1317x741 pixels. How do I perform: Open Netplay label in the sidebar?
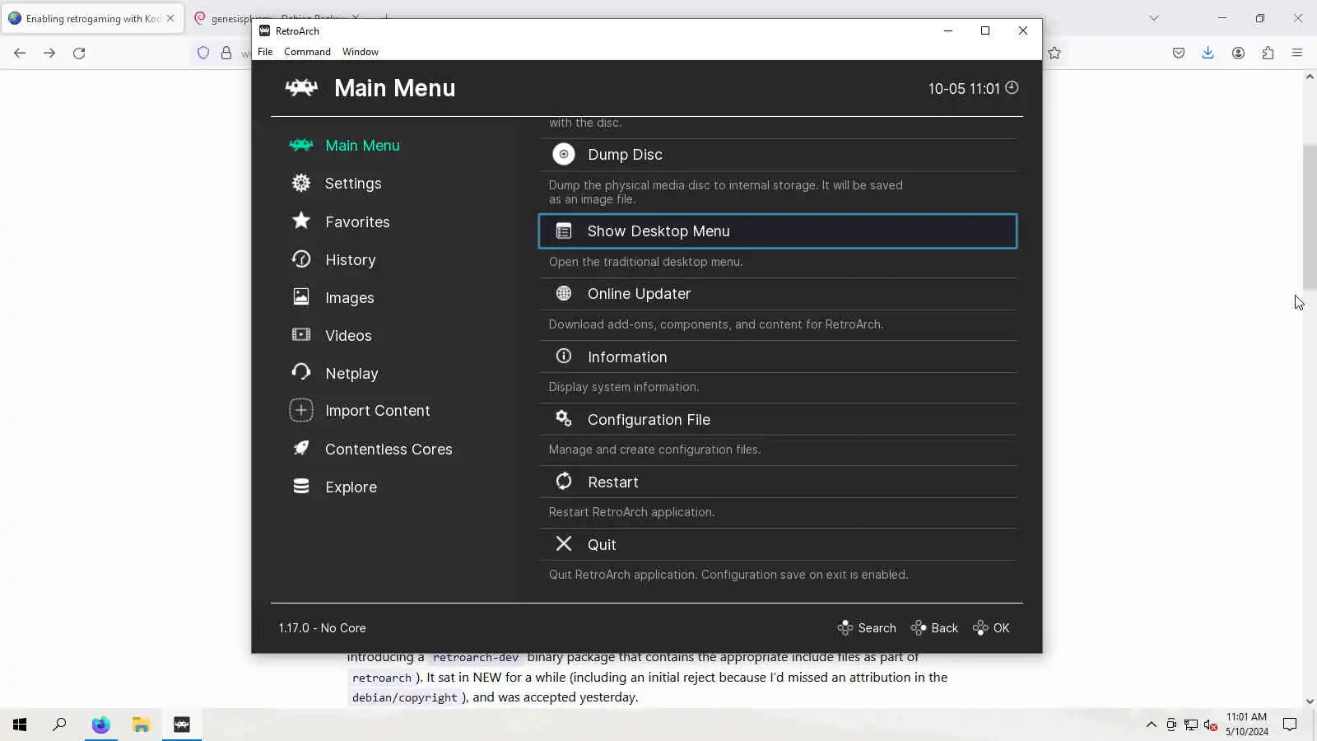351,374
